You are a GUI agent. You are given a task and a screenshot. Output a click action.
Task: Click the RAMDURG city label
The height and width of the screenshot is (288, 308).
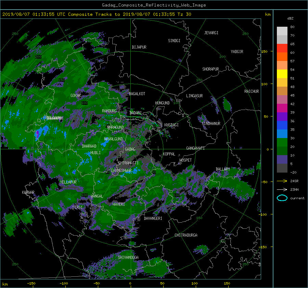point(109,111)
